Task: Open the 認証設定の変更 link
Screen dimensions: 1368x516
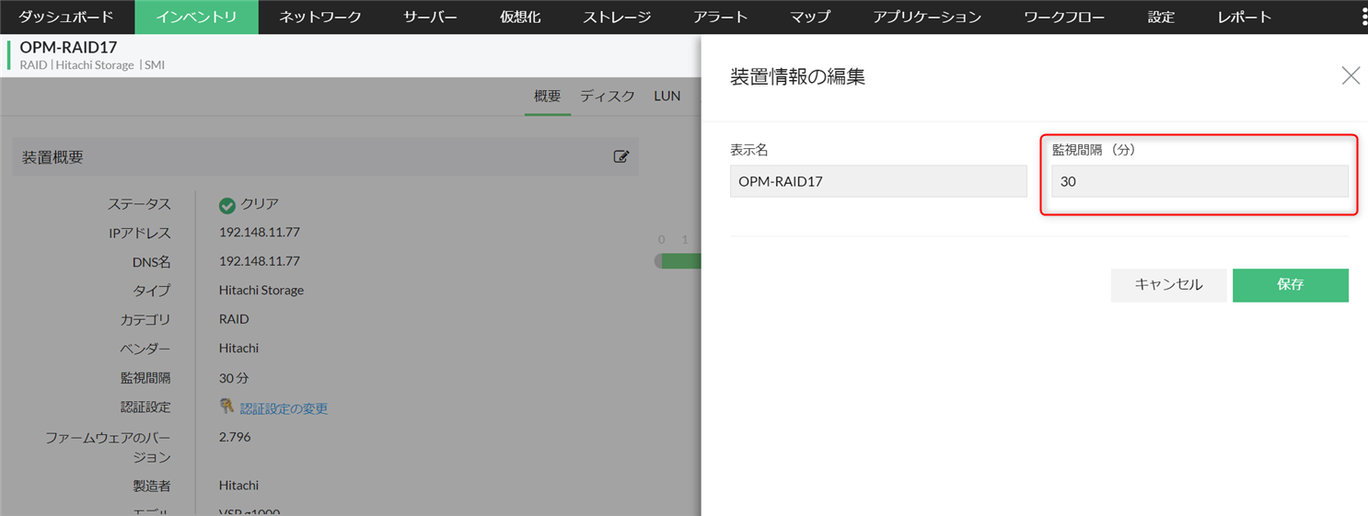Action: click(284, 407)
